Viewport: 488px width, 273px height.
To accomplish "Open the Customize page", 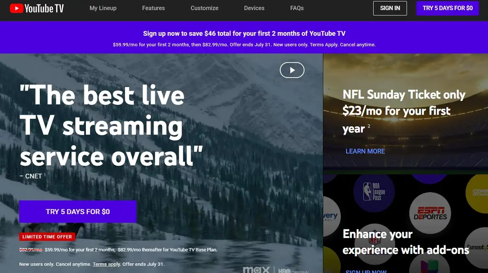I will [205, 8].
